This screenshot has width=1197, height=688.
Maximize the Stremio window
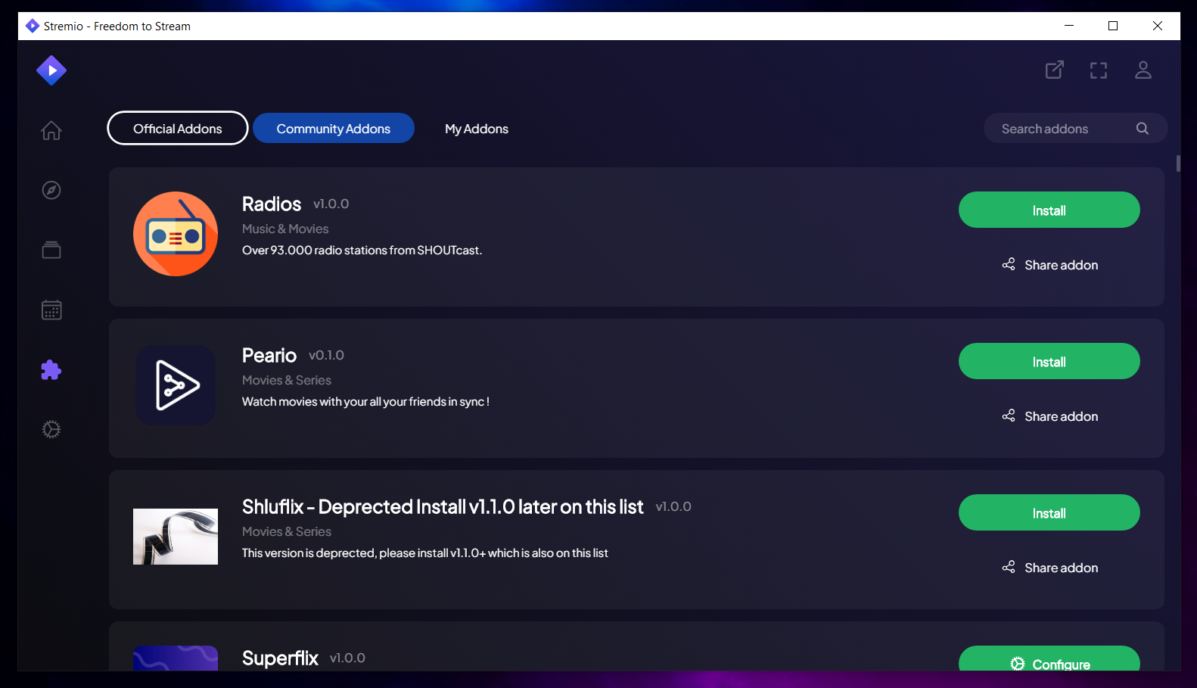point(1113,26)
